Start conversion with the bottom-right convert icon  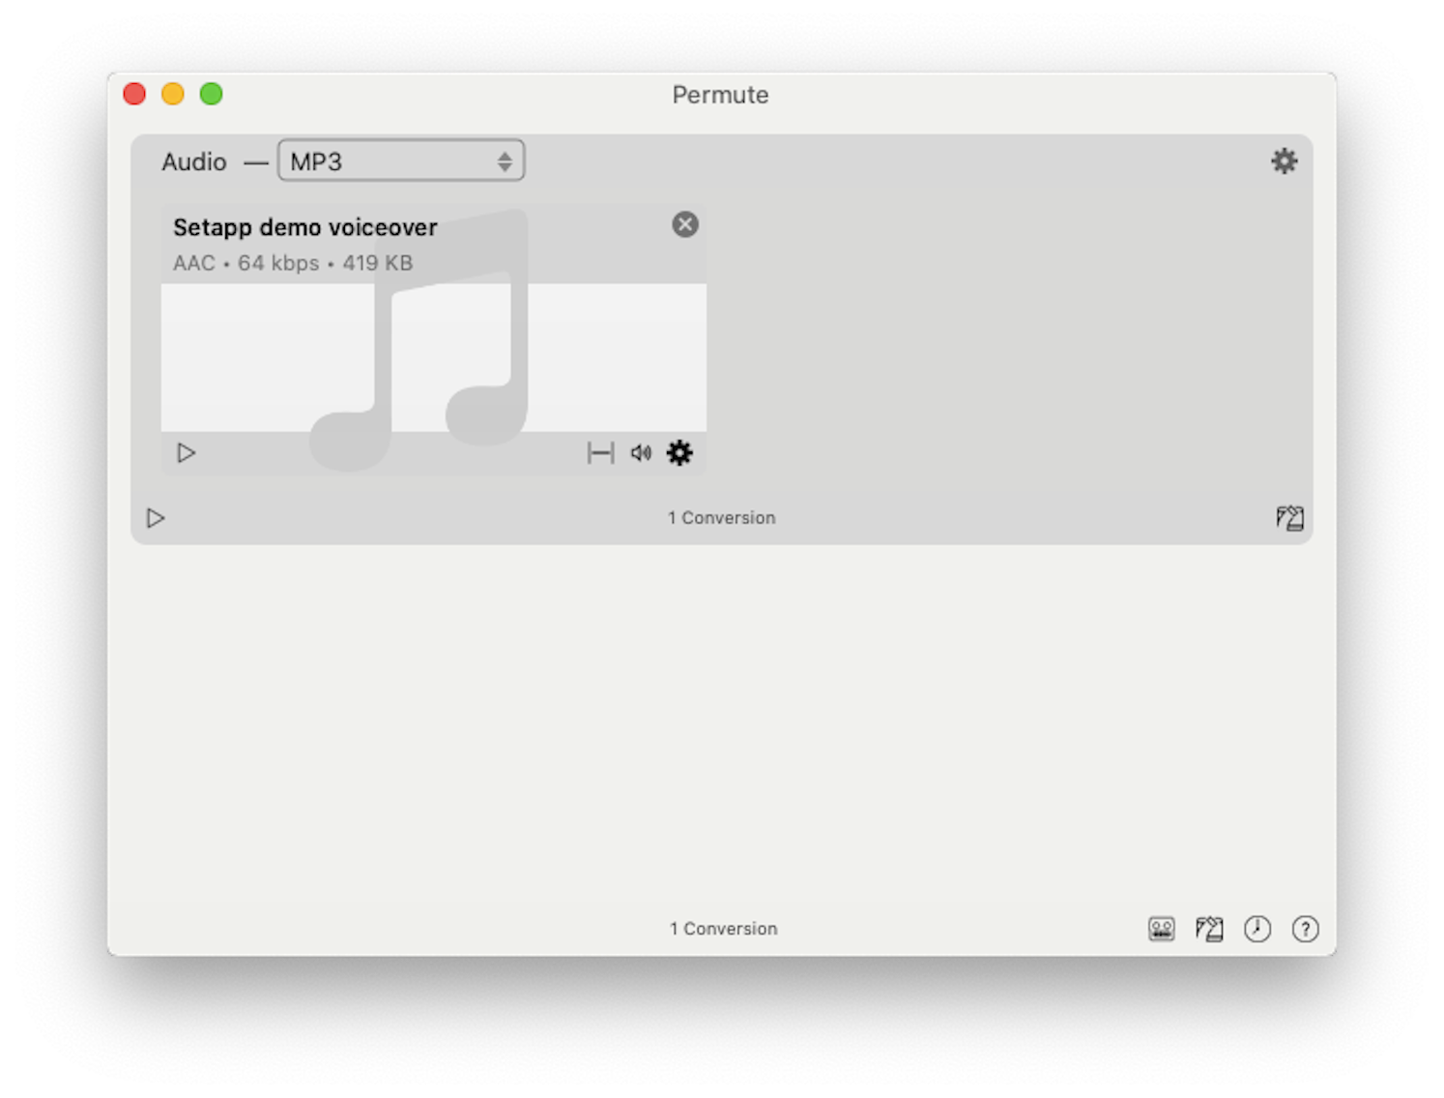[1208, 929]
